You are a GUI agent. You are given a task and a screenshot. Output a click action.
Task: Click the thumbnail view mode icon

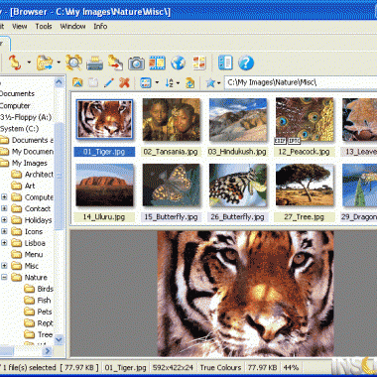coord(146,82)
